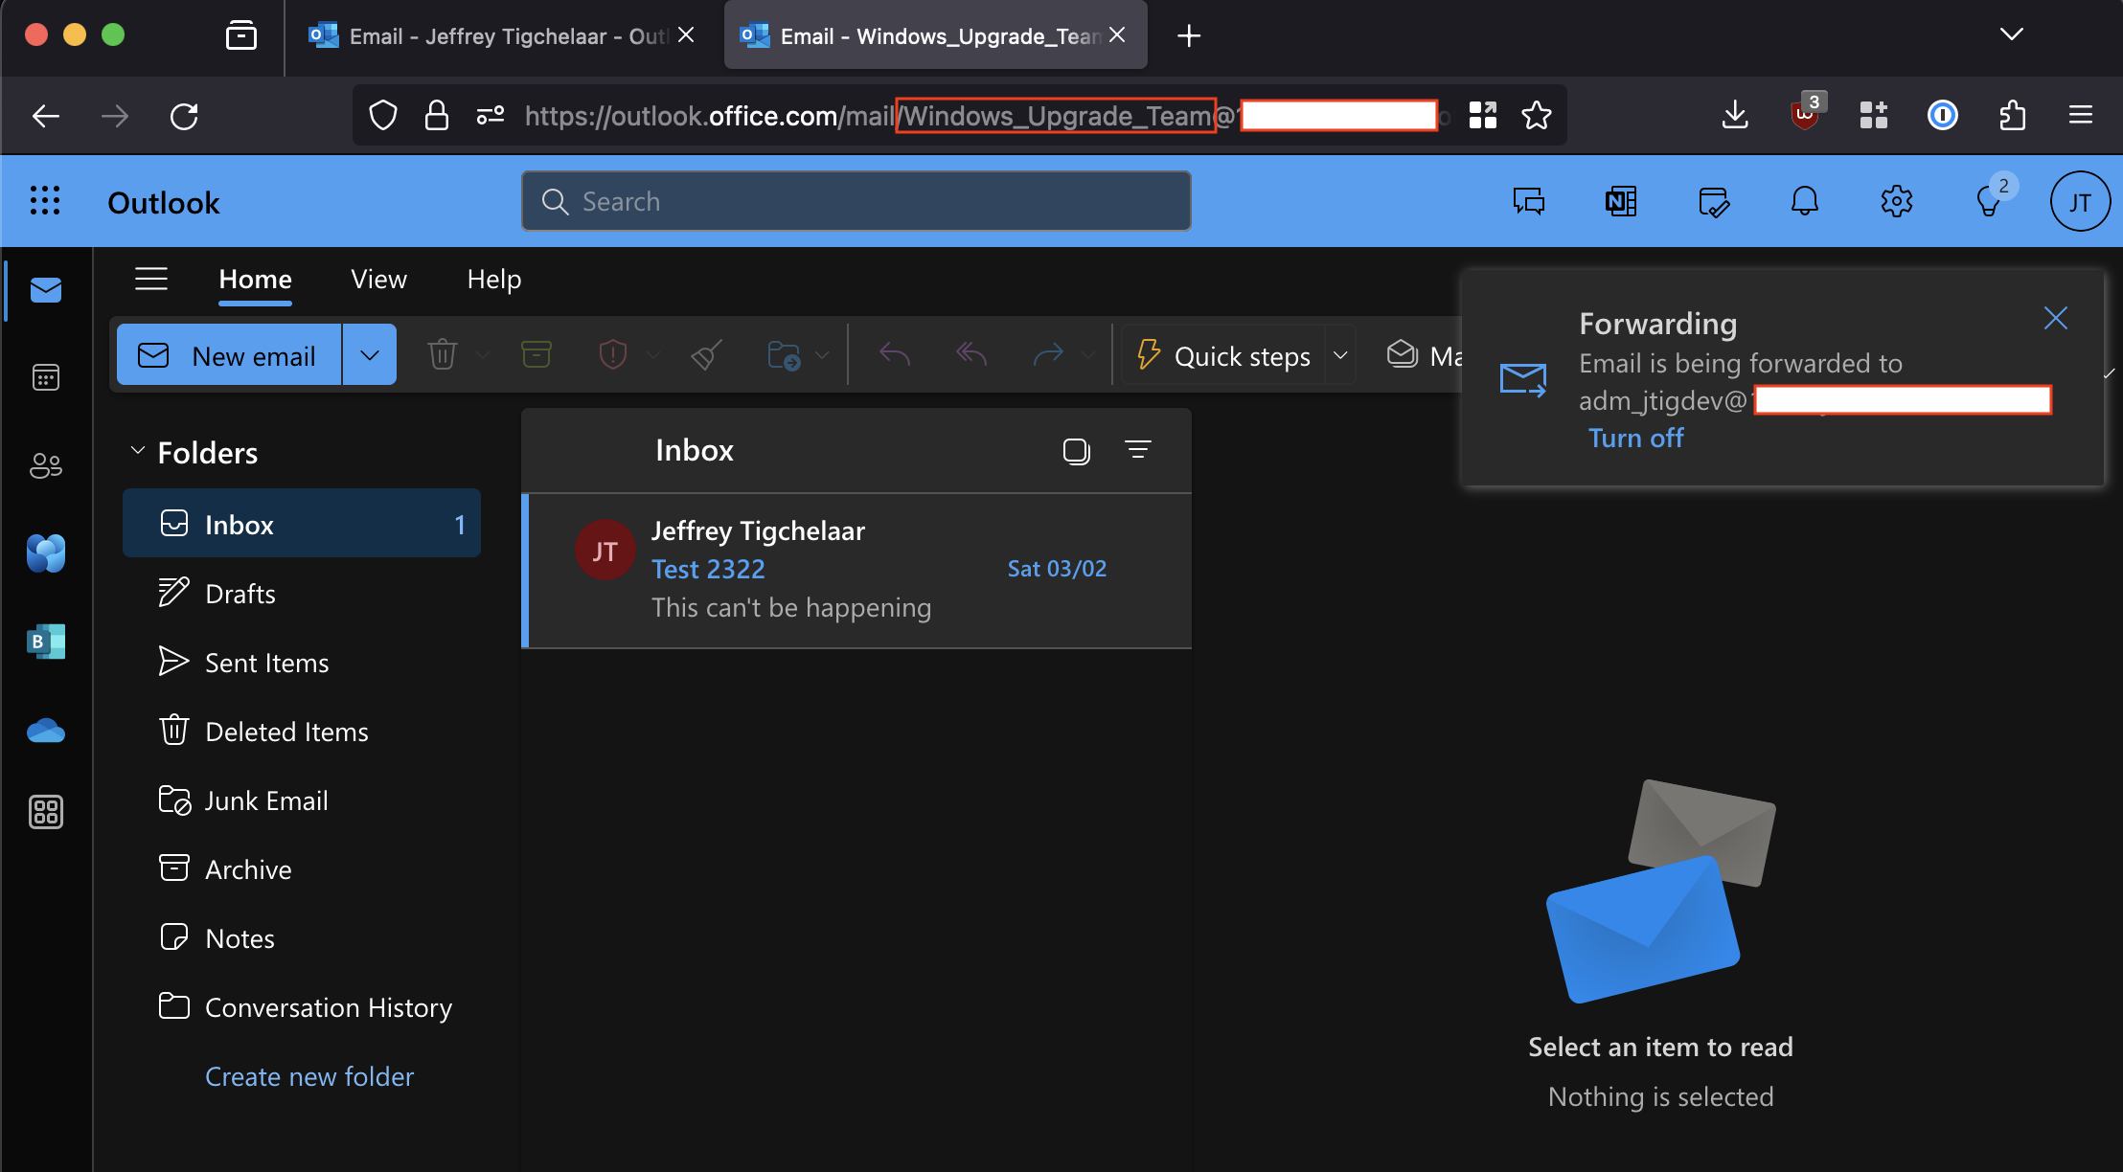Open the My Day calendar-check icon
The image size is (2123, 1172).
[x=1713, y=201]
